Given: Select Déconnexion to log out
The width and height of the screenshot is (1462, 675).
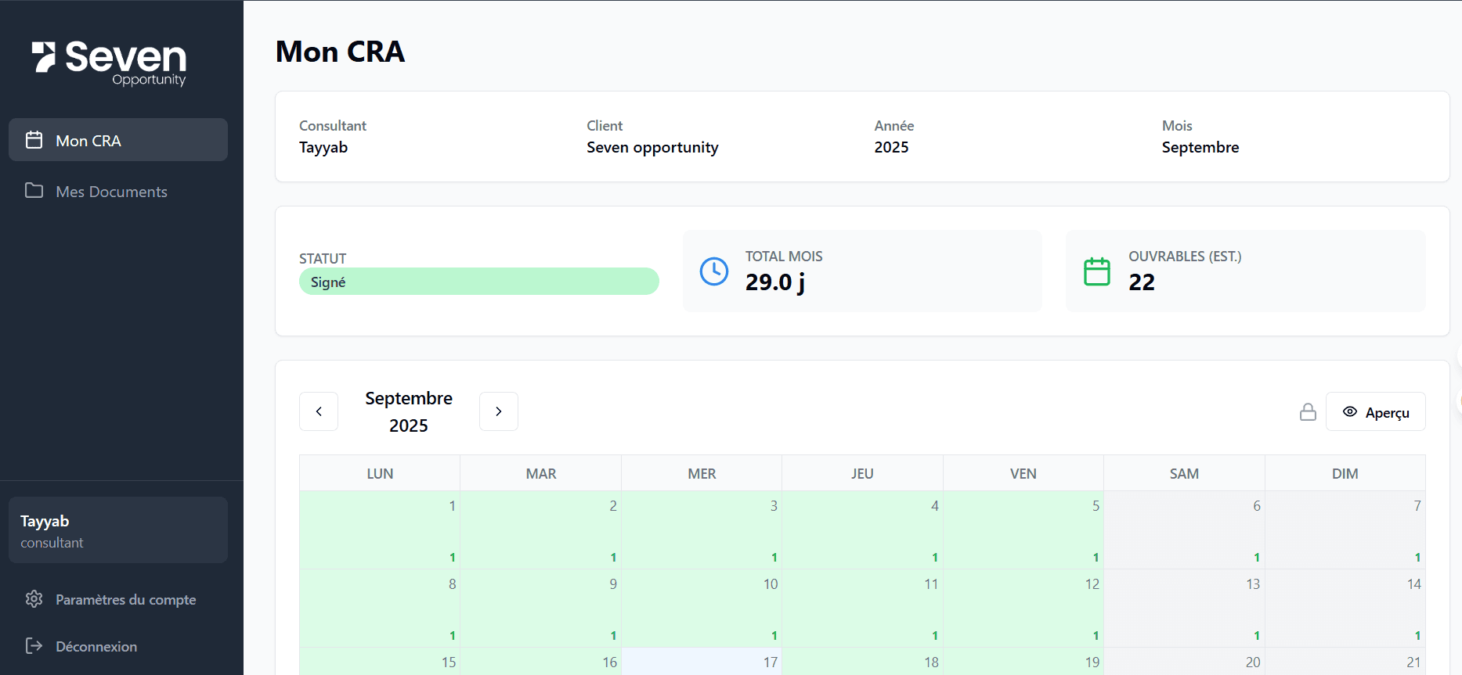Looking at the screenshot, I should 96,647.
